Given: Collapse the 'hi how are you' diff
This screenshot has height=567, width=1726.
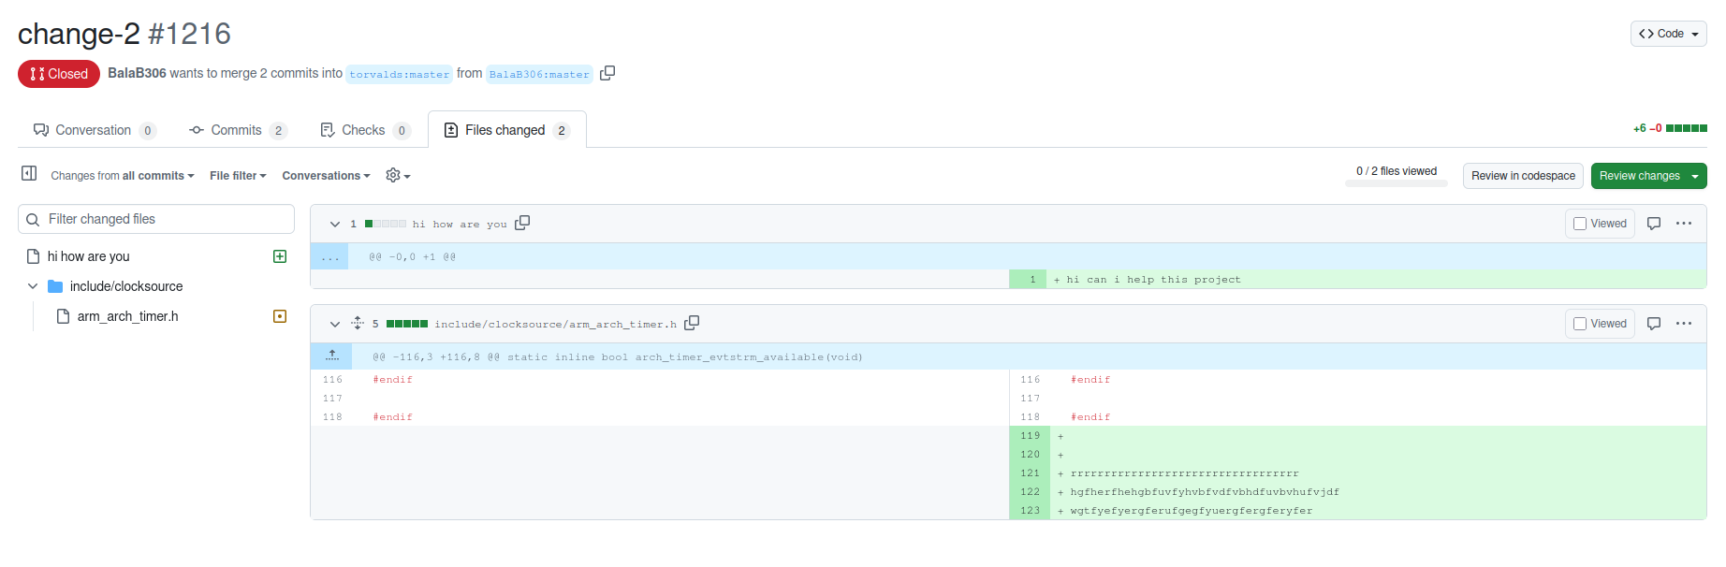Looking at the screenshot, I should tap(335, 224).
